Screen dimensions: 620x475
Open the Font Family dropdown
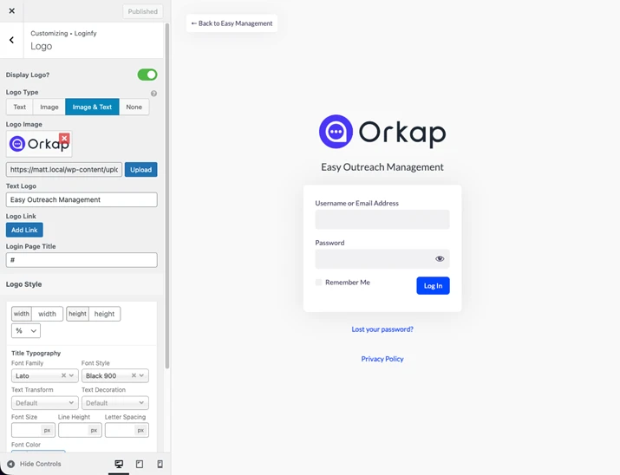45,375
